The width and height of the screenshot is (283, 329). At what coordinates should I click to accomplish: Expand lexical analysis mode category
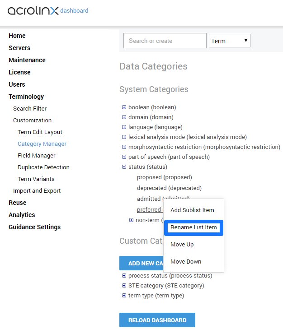point(124,137)
